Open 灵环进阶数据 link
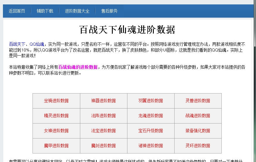Screen dimensions: 256x162 coord(198,146)
